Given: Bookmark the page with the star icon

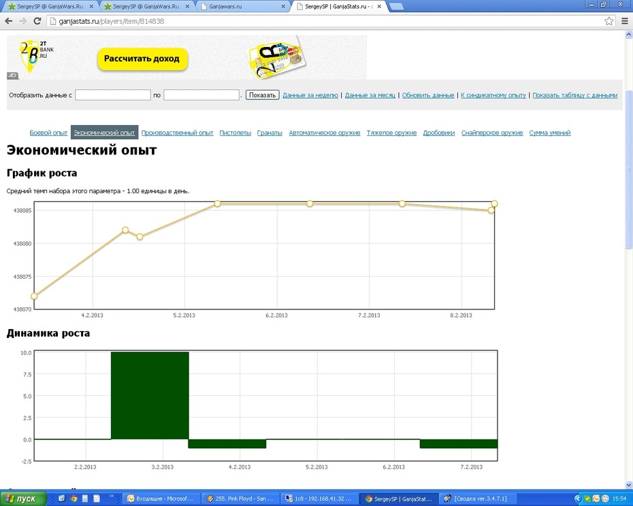Looking at the screenshot, I should click(x=608, y=21).
